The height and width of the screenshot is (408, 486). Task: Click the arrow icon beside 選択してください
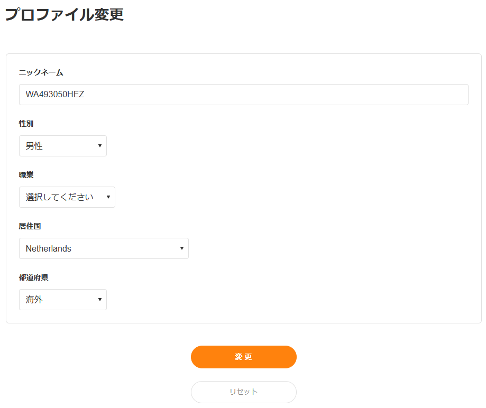click(x=108, y=197)
